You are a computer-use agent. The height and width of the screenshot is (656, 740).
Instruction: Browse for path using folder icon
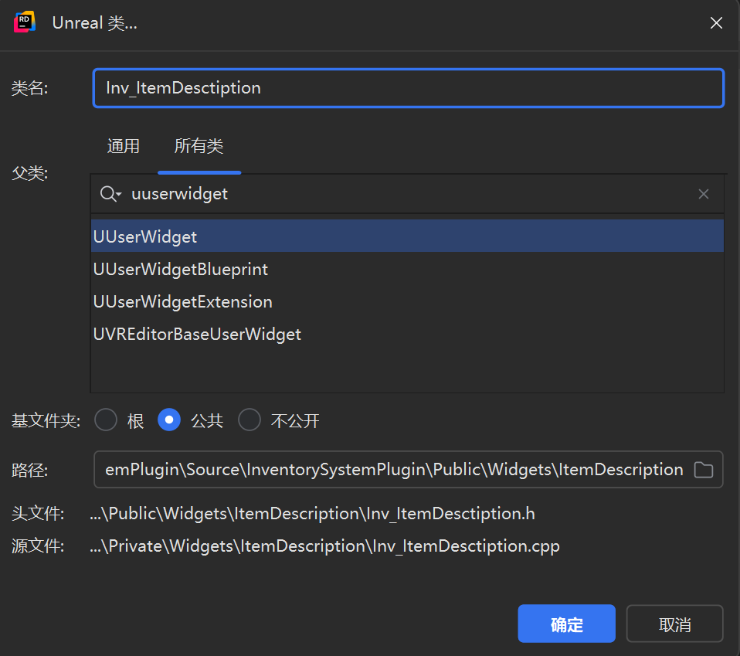pos(703,470)
